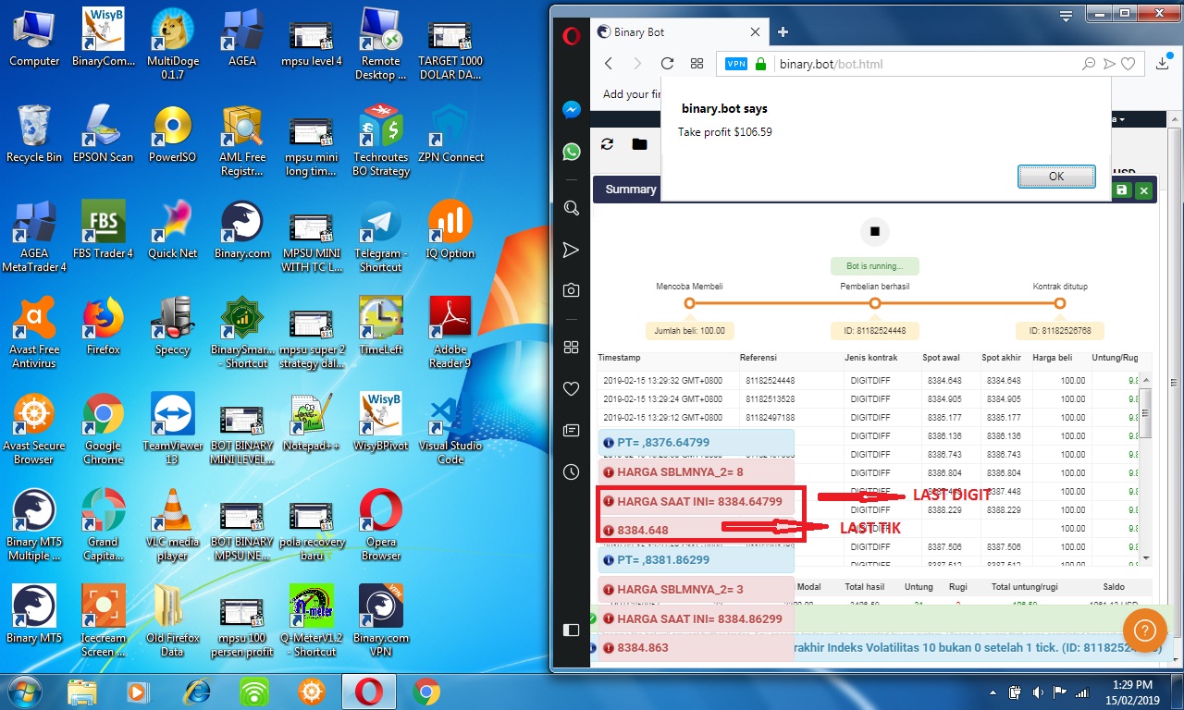The image size is (1184, 710).
Task: Bookmark page with the heart icon
Action: (1128, 64)
